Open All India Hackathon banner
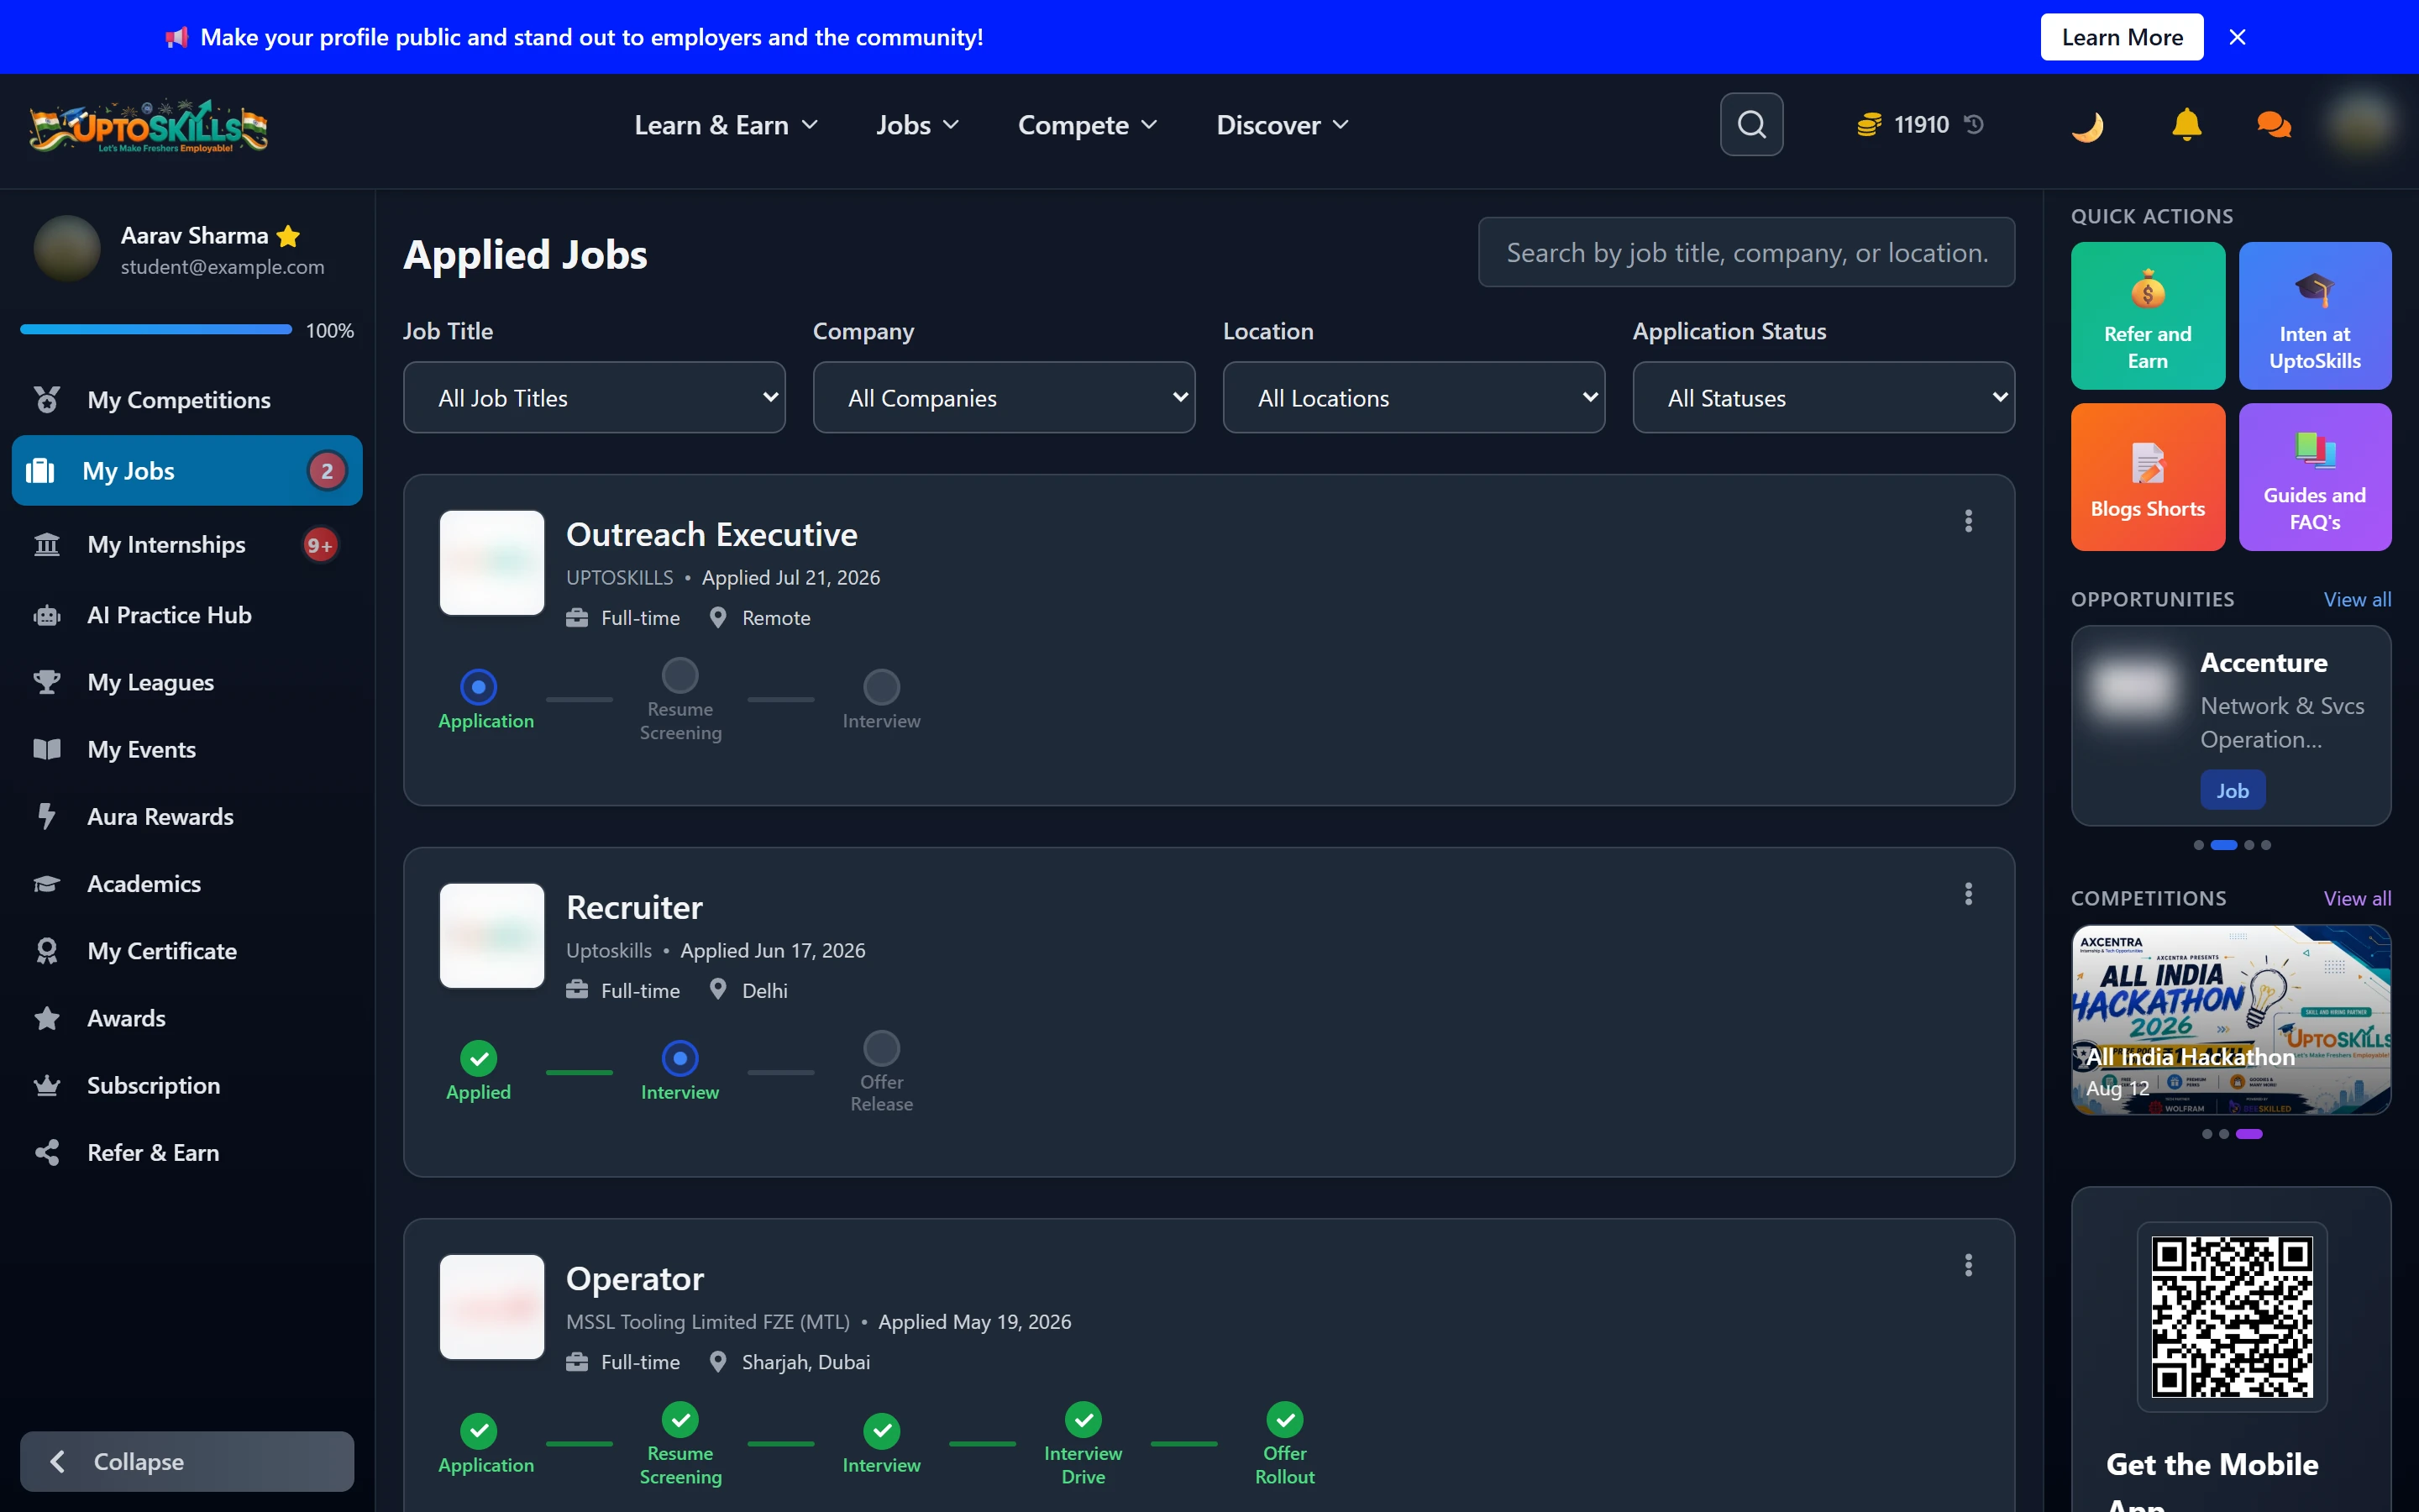 click(2231, 1019)
